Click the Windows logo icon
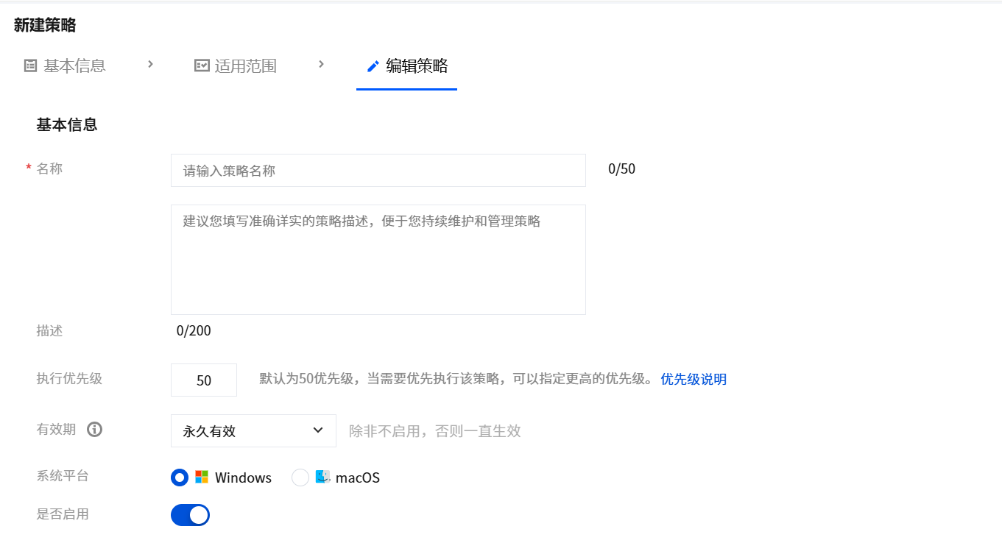Screen dimensions: 1002x543 click(202, 477)
